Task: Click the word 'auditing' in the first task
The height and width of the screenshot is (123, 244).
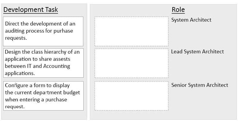Action: point(15,31)
